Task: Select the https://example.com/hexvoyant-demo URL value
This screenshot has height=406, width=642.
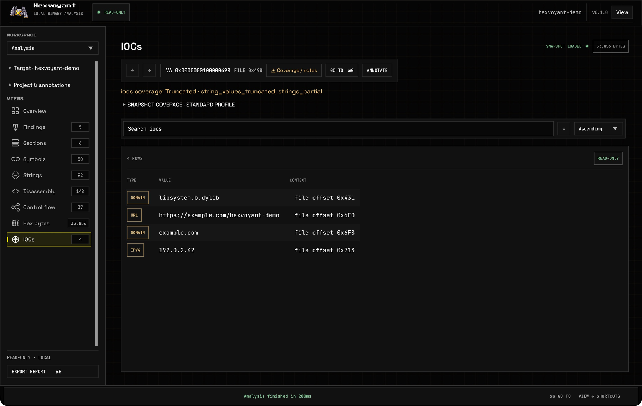Action: (x=219, y=215)
